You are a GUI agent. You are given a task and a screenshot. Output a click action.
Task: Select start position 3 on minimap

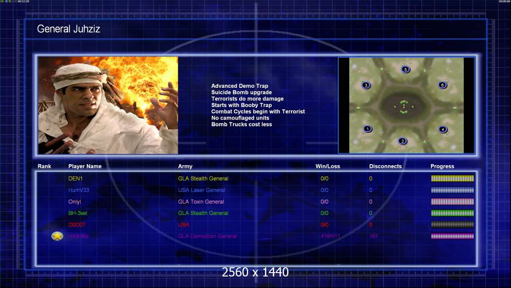[366, 85]
